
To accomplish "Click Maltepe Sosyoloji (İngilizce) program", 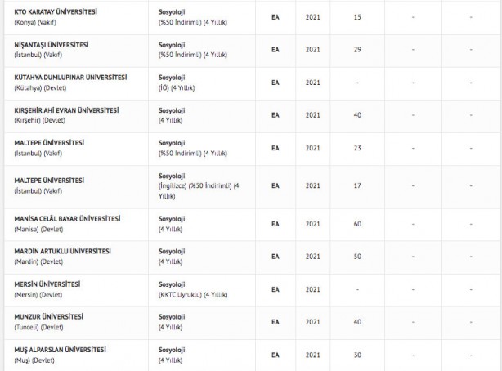I will 172,175.
